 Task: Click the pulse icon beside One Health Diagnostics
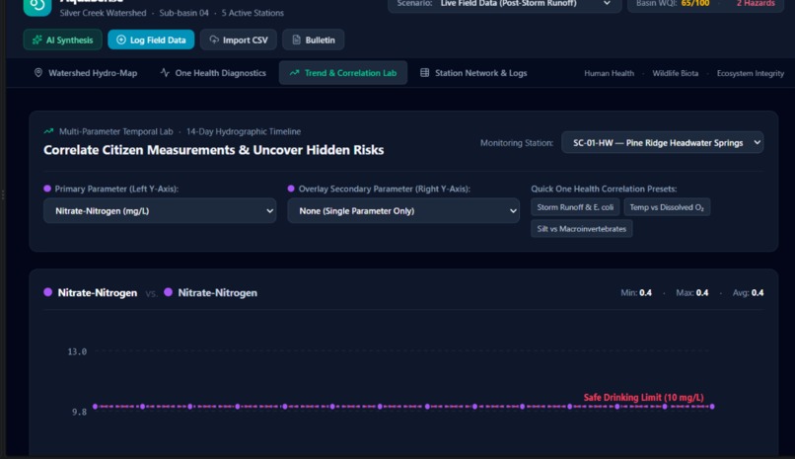pyautogui.click(x=165, y=72)
